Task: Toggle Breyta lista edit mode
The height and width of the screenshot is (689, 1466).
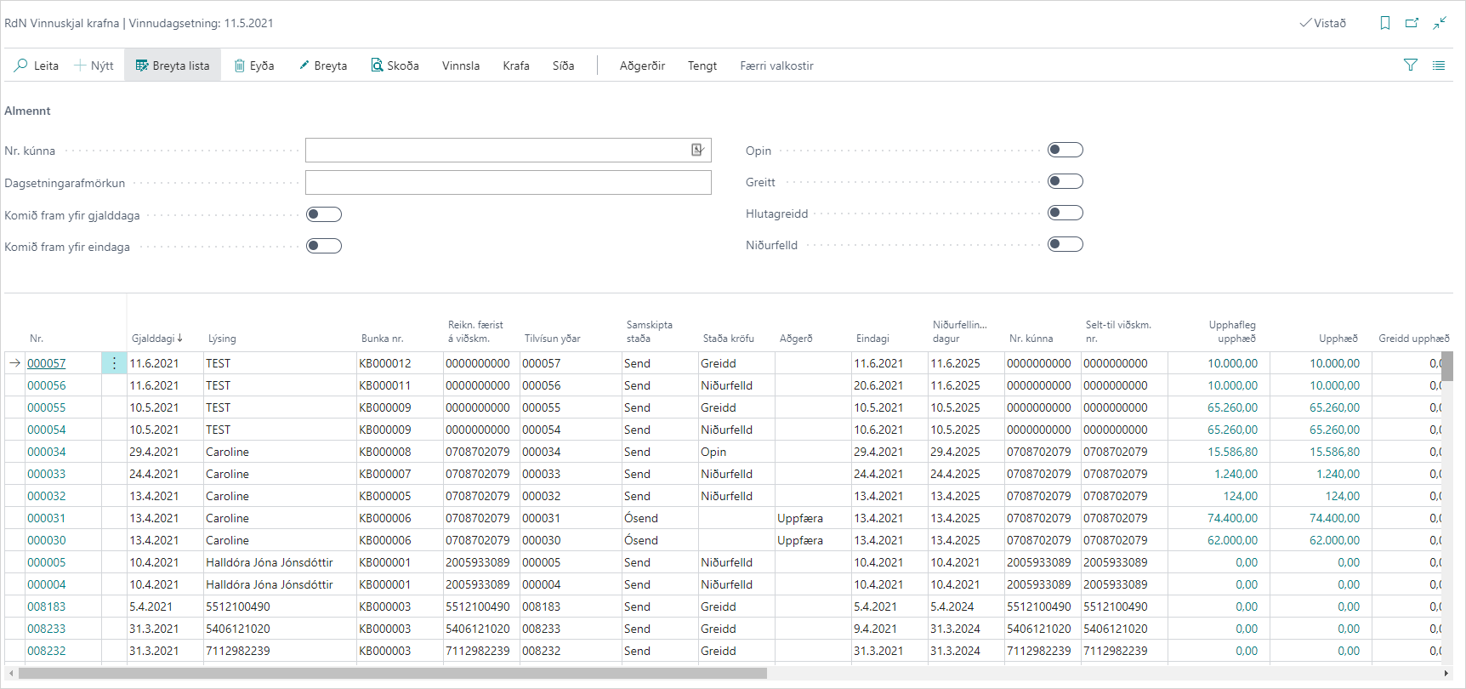Action: point(173,65)
